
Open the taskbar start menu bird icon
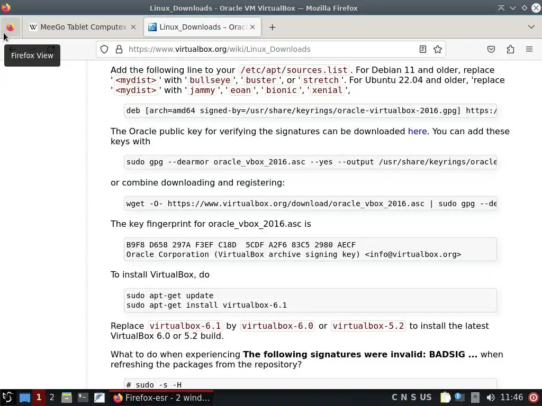7,398
